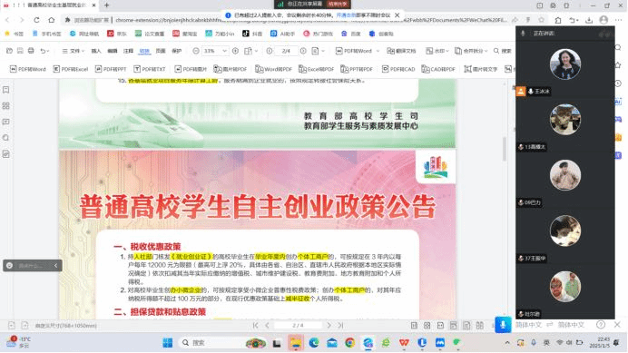Switch to the 注释 annotation tab
Screen dimensions: 628x353
(128, 51)
